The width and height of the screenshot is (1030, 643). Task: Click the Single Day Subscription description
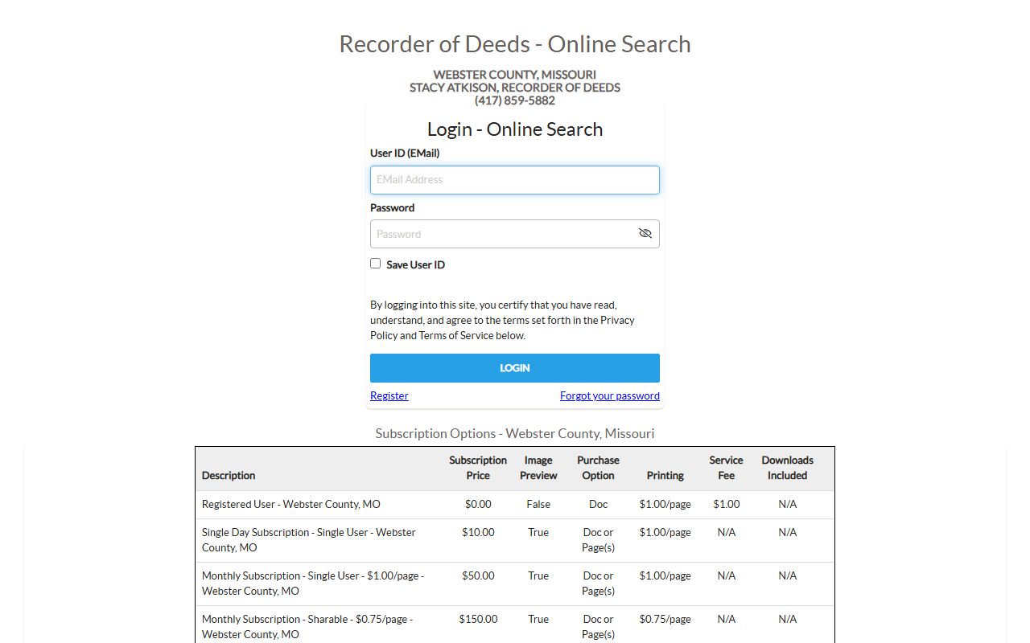[x=308, y=539]
